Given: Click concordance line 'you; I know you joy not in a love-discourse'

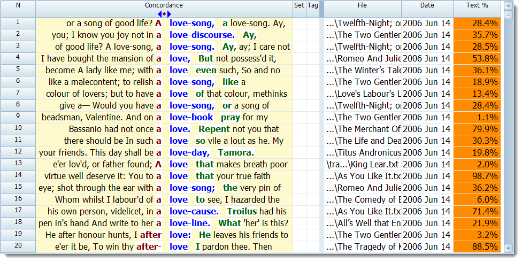Looking at the screenshot, I should point(164,35).
